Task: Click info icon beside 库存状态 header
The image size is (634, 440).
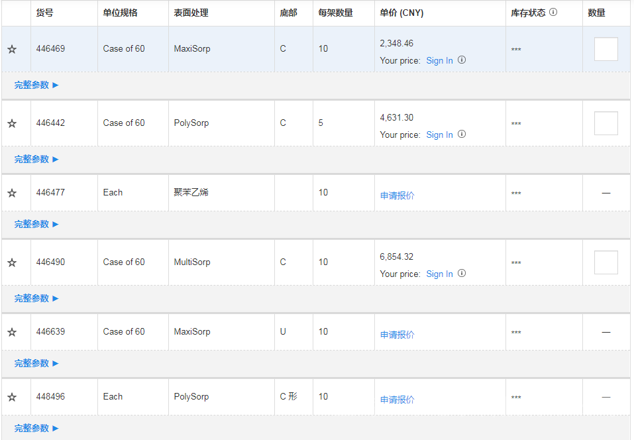Action: [x=553, y=13]
